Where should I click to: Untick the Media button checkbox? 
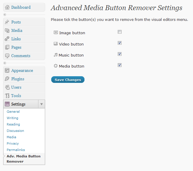click(120, 65)
